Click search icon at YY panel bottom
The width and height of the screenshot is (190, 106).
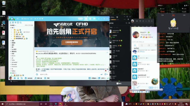pos(157,88)
